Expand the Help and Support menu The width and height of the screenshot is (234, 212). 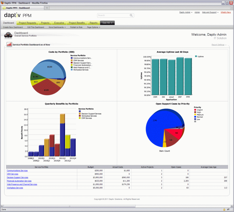210,12
